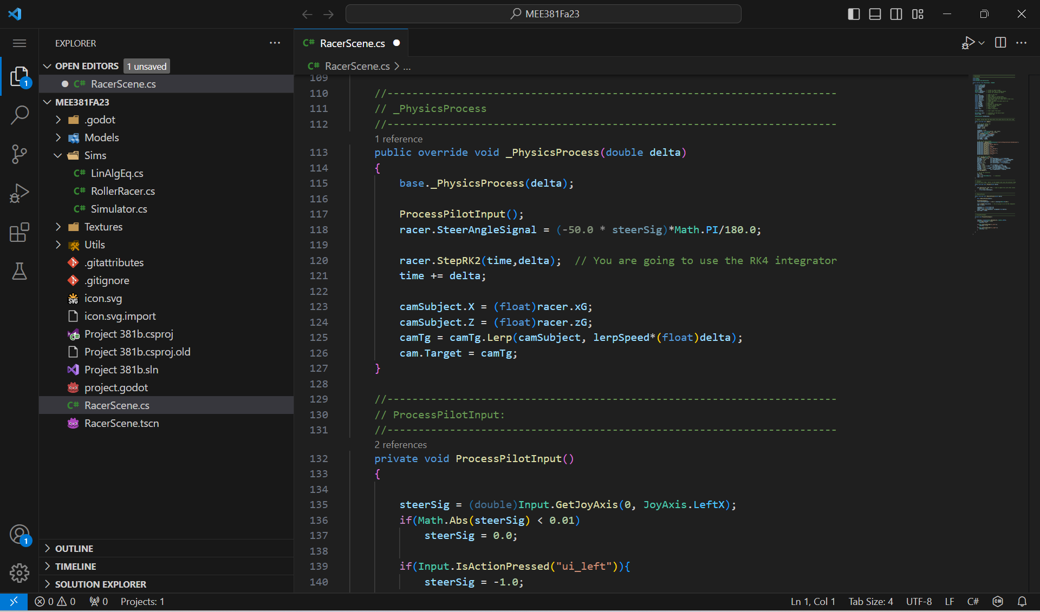1040x612 pixels.
Task: Open the Manage settings gear
Action: click(19, 573)
